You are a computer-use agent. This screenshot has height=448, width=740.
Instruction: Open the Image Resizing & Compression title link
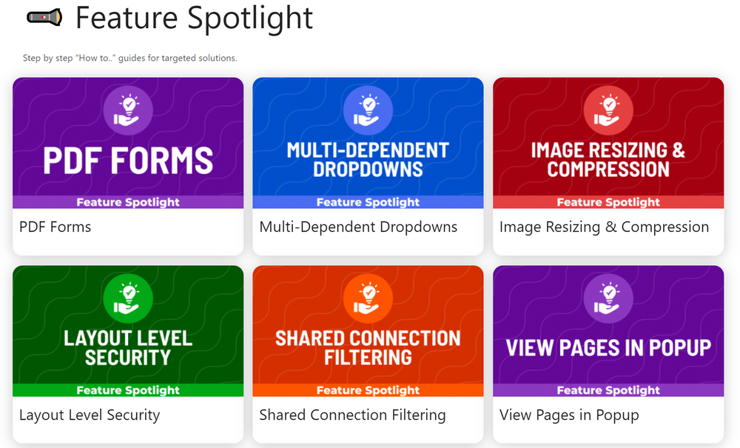pos(604,227)
